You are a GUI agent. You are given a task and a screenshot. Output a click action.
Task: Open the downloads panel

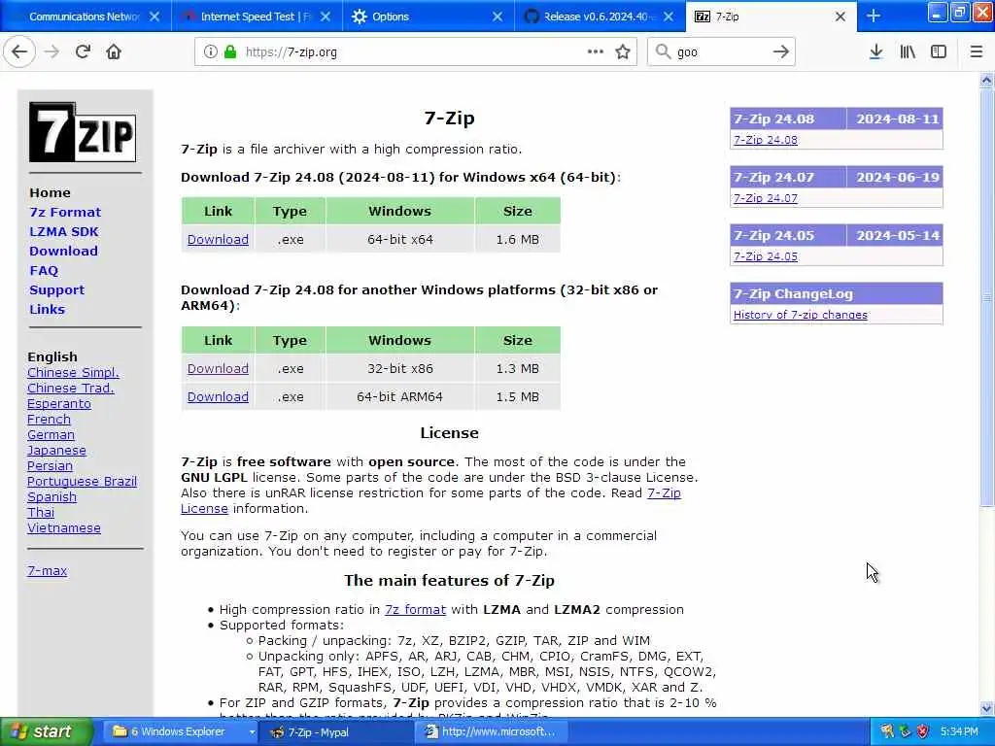[875, 52]
